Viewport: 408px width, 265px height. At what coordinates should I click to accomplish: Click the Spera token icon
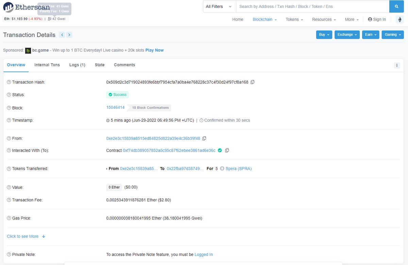point(222,169)
